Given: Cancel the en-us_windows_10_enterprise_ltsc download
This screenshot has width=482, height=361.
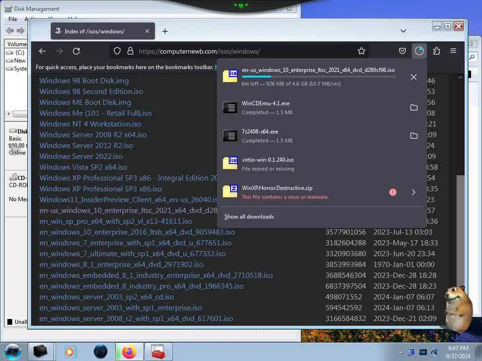Looking at the screenshot, I should (x=414, y=77).
